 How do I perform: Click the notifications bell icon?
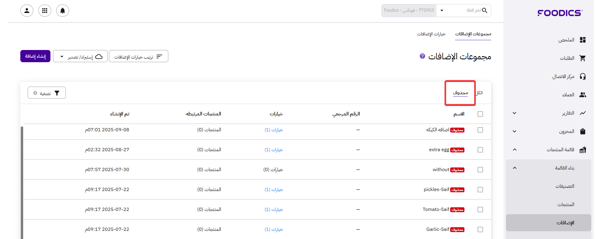pos(63,11)
